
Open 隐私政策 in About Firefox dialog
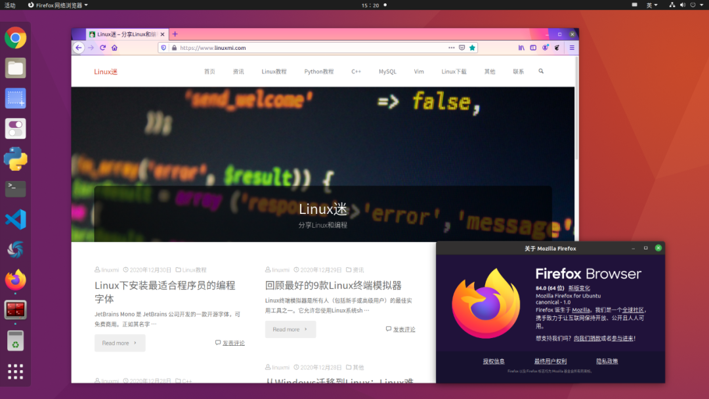pyautogui.click(x=607, y=361)
